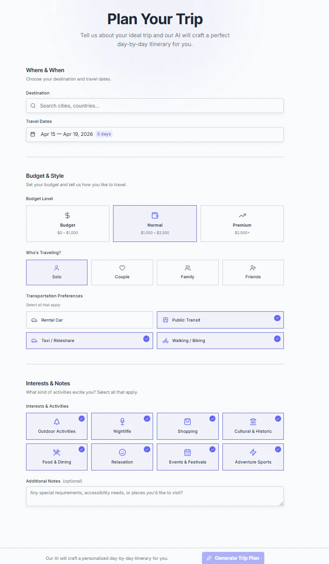Viewport: 329px width, 564px height.
Task: Choose the Solo traveler option
Action: point(57,272)
